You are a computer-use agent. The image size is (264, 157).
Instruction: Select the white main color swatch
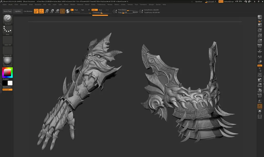click(x=10, y=83)
